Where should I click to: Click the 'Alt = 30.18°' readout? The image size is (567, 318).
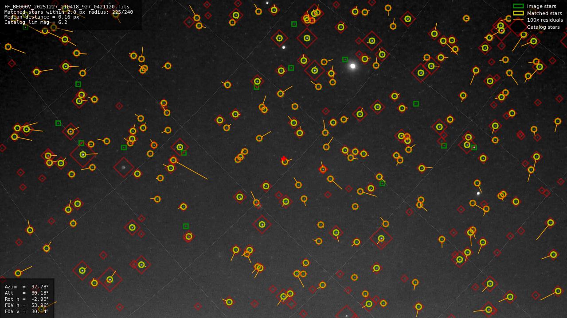27,293
